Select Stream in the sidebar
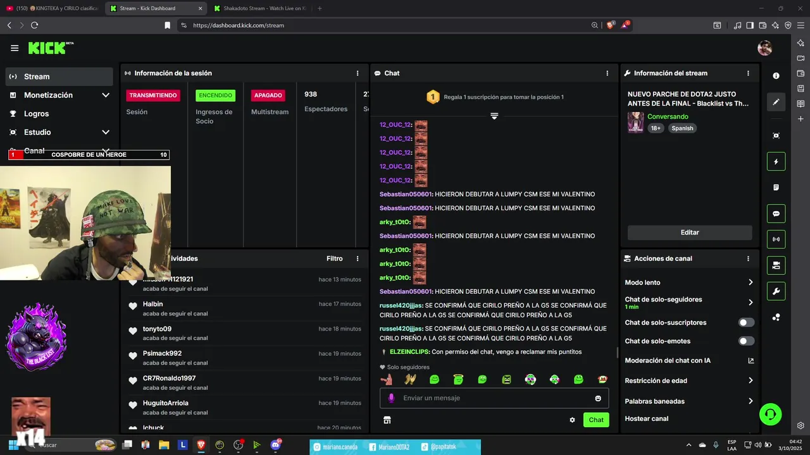This screenshot has height=455, width=810. [x=59, y=76]
